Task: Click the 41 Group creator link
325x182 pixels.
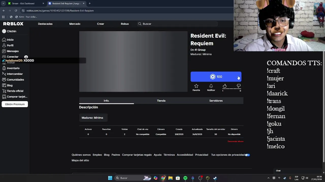Action: point(200,50)
